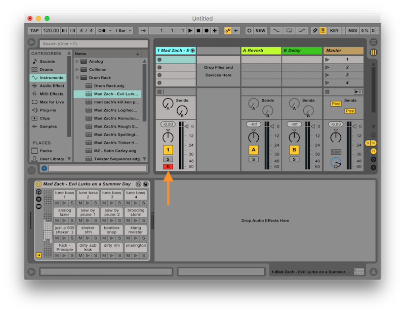Viewport: 405px width, 314px height.
Task: Select the Audio Effects category
Action: [x=52, y=86]
